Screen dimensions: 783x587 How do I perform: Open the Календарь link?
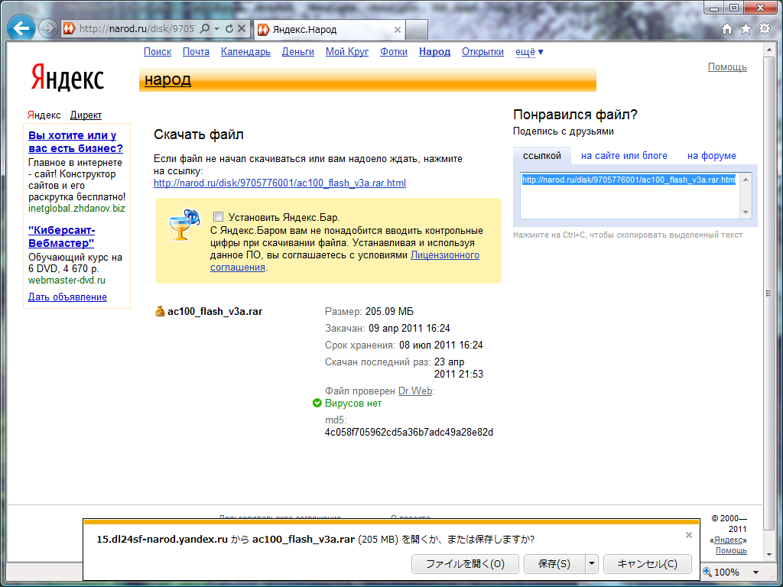245,52
